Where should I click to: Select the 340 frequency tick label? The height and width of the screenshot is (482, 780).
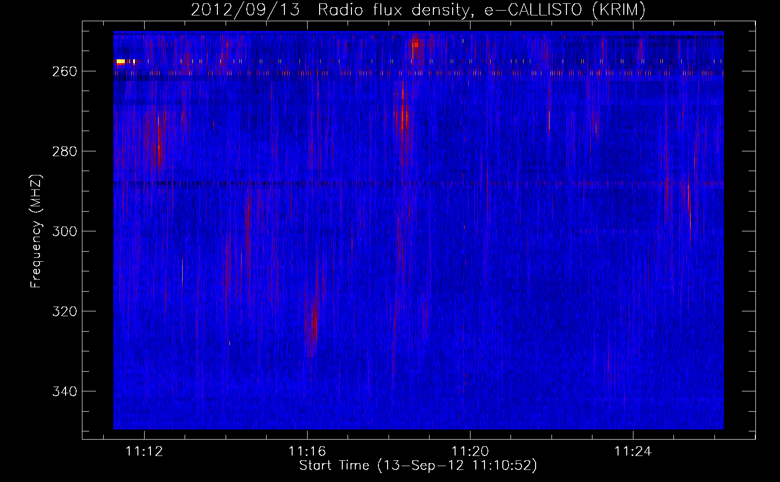pyautogui.click(x=64, y=391)
